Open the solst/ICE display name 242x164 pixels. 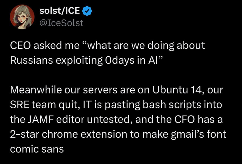[x=60, y=11]
